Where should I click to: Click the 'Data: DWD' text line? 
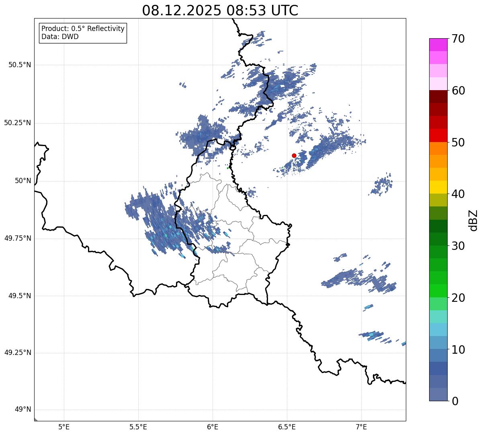pos(60,37)
